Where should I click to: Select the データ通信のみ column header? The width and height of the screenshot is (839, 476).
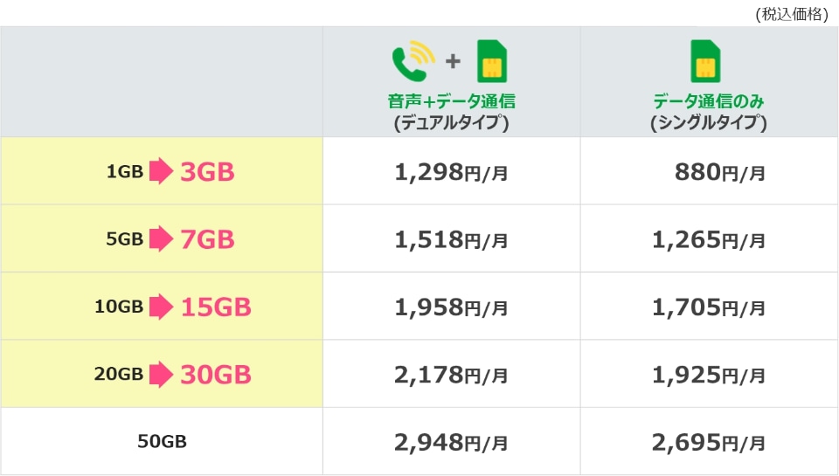tap(709, 100)
